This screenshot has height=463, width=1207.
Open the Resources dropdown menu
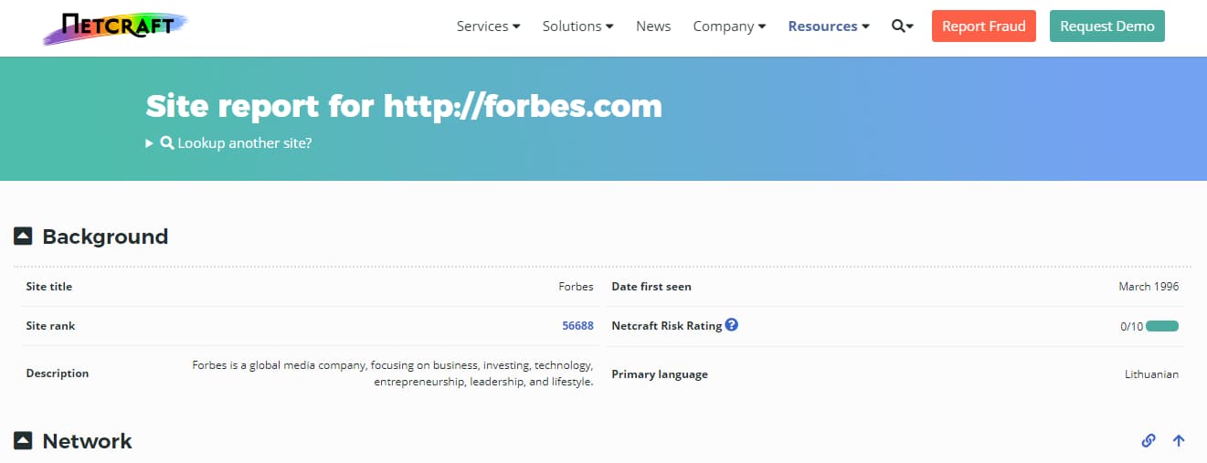point(829,26)
